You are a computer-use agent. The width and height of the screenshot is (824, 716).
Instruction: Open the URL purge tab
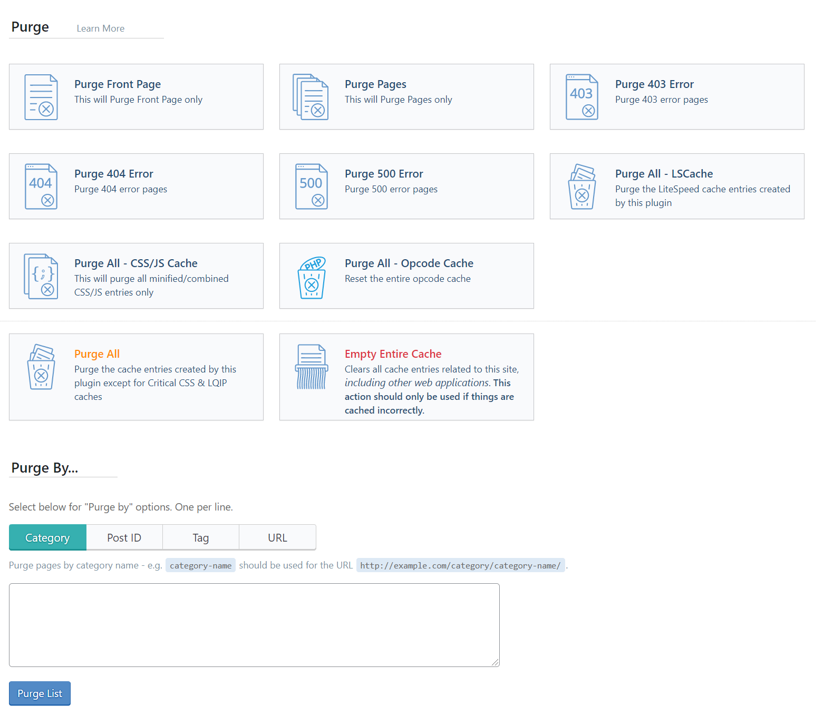click(277, 537)
